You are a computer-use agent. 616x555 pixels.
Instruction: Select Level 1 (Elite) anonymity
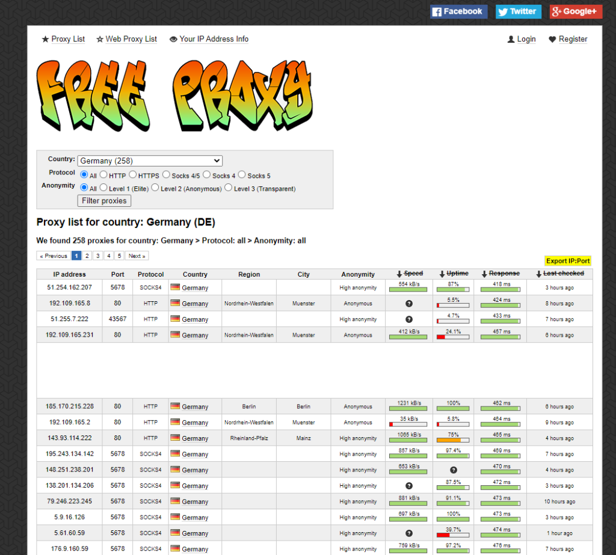[x=103, y=188]
